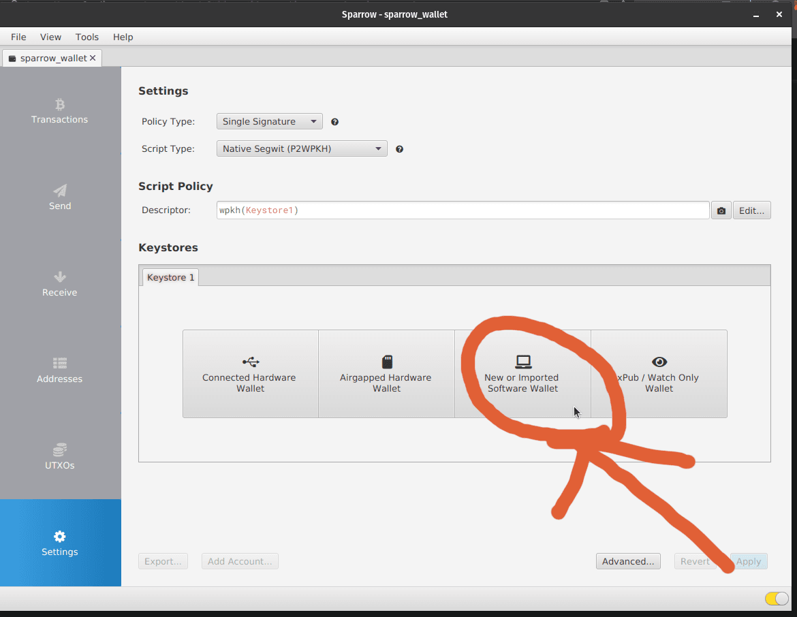Click the Descriptor text field
Image resolution: width=797 pixels, height=617 pixels.
tap(463, 210)
